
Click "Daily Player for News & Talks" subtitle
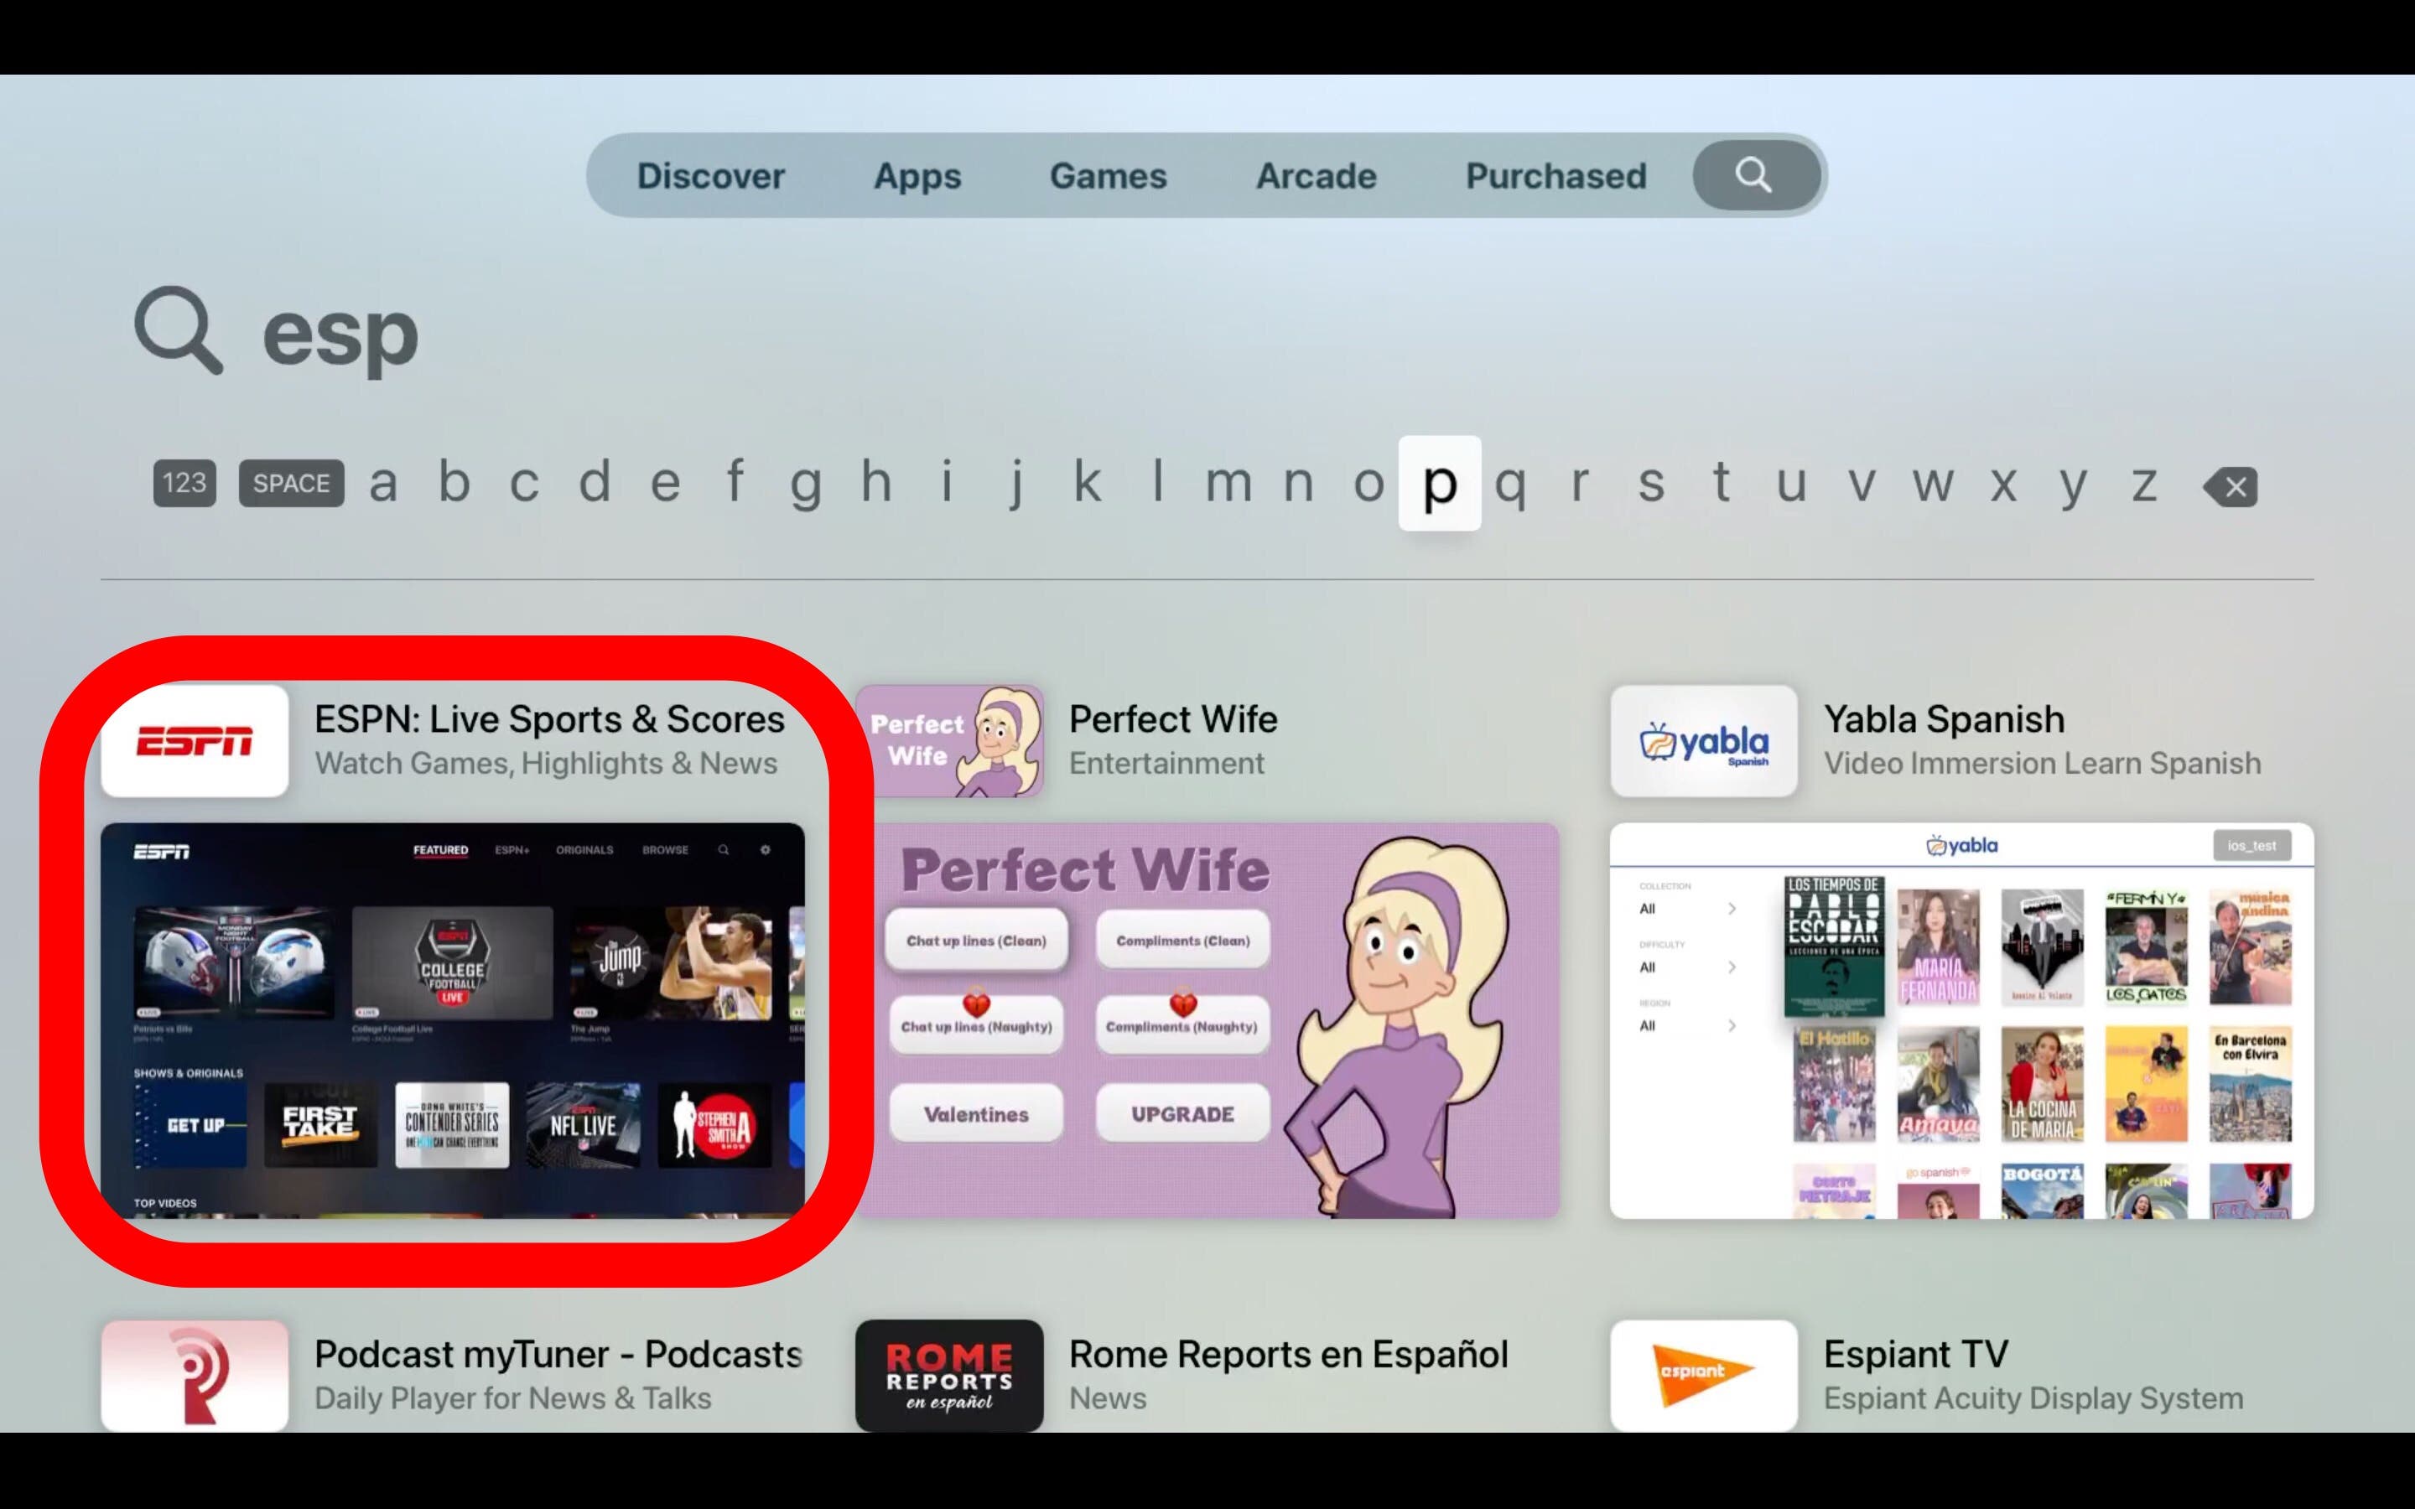tap(513, 1398)
